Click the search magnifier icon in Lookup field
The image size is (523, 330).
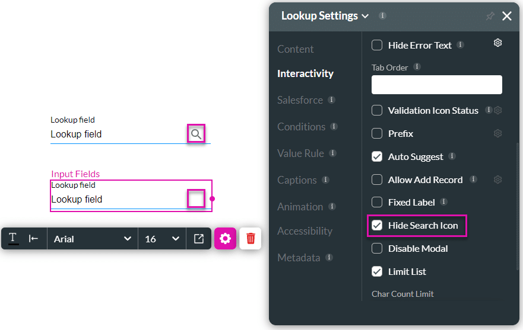pos(196,134)
